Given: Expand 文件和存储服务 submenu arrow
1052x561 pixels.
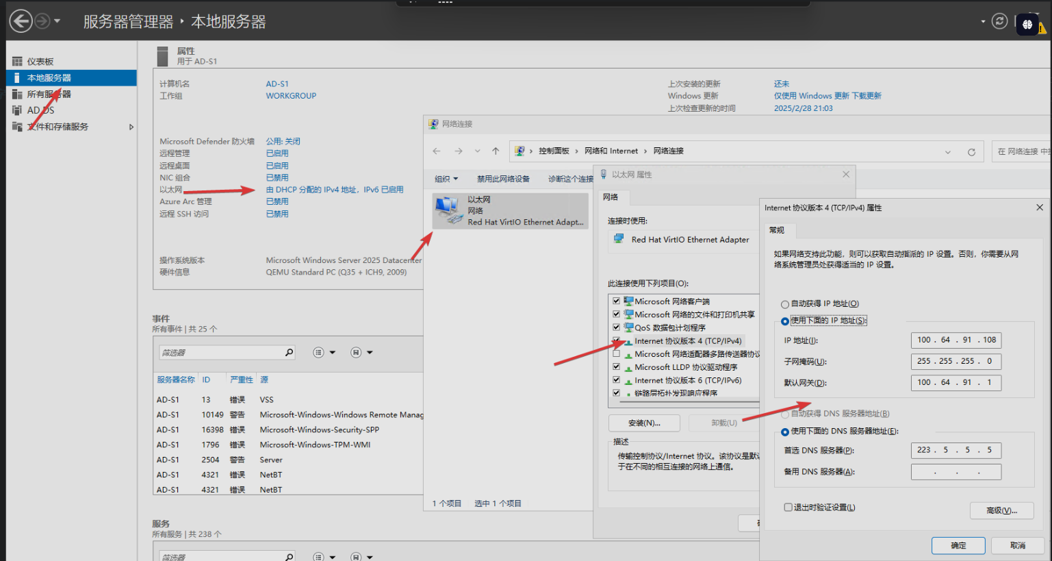Looking at the screenshot, I should tap(131, 127).
